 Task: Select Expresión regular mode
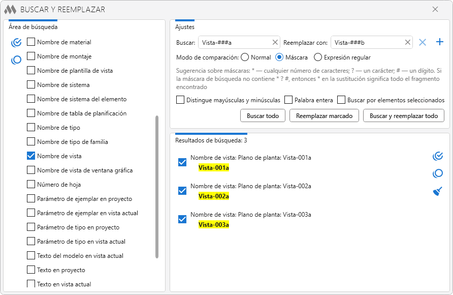click(318, 57)
